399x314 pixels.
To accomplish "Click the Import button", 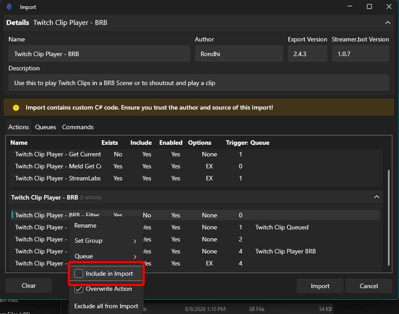I will pos(320,286).
